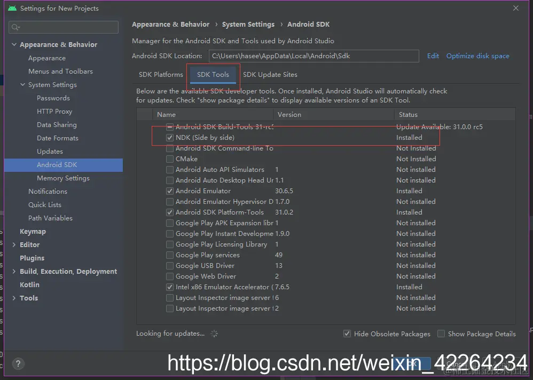The height and width of the screenshot is (380, 533).
Task: Enable Android SDK Command-line Tools checkbox
Action: [170, 148]
